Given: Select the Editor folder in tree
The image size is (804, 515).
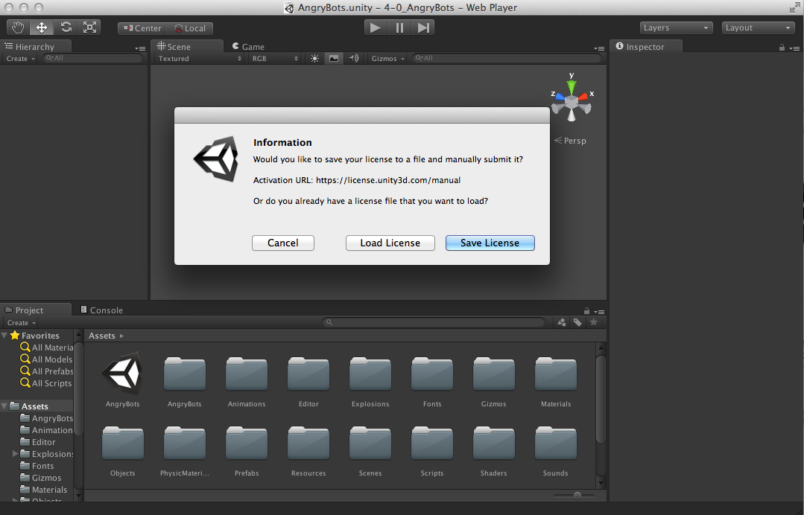Looking at the screenshot, I should [38, 442].
